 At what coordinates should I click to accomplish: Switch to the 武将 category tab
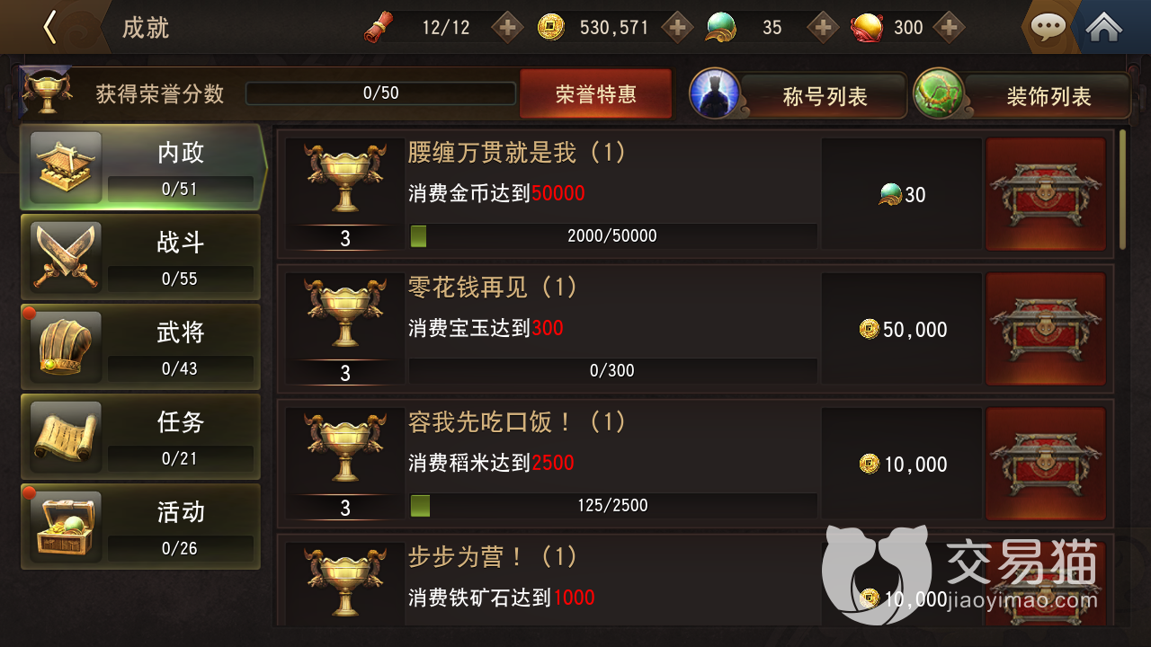(x=140, y=347)
